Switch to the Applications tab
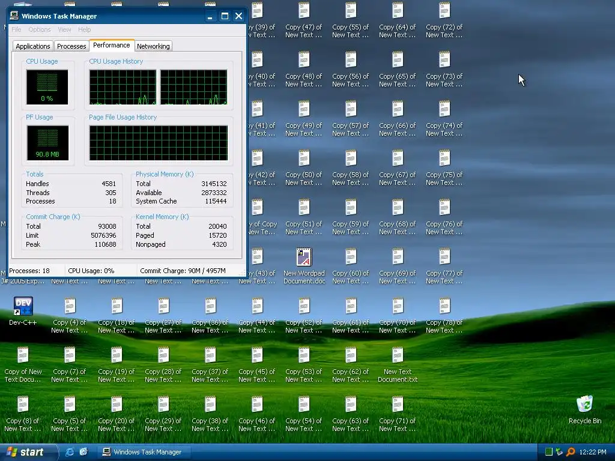The image size is (615, 461). coord(33,46)
